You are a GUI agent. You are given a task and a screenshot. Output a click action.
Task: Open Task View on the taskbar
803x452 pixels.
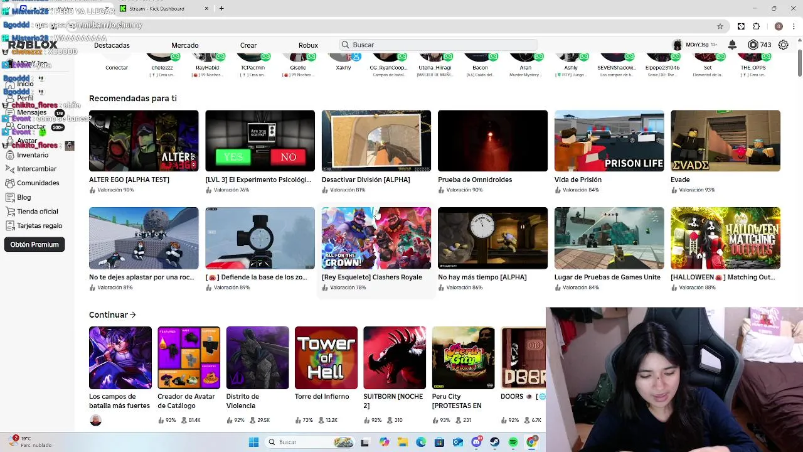click(x=365, y=442)
